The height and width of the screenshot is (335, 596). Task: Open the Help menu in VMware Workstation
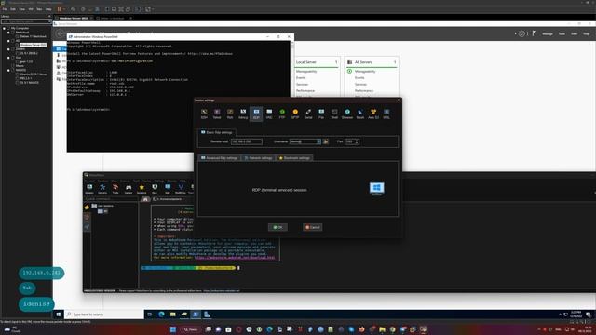coord(48,9)
